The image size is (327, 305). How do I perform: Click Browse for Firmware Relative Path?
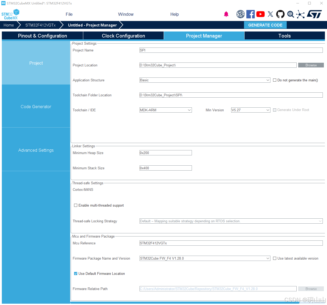[x=311, y=289]
